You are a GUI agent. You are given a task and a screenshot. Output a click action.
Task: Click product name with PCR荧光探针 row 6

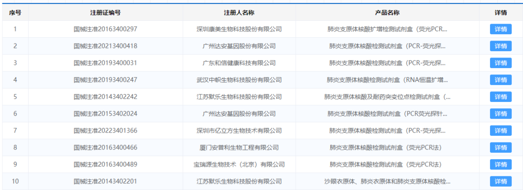coord(387,114)
